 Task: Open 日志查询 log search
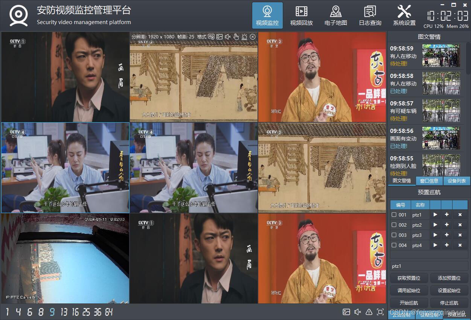(x=369, y=15)
